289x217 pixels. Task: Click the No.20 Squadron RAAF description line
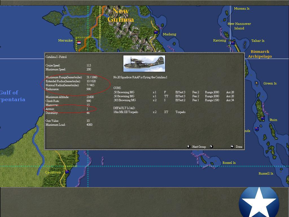[140, 77]
